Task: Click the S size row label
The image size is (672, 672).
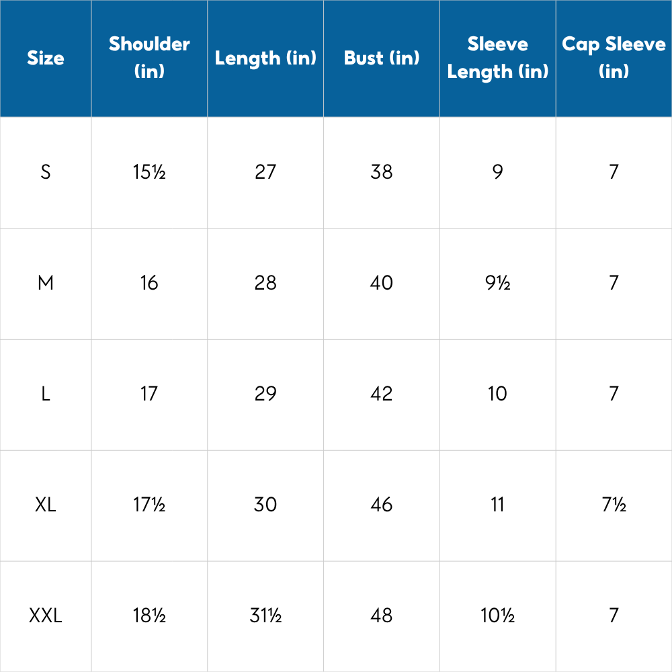Action: [46, 173]
